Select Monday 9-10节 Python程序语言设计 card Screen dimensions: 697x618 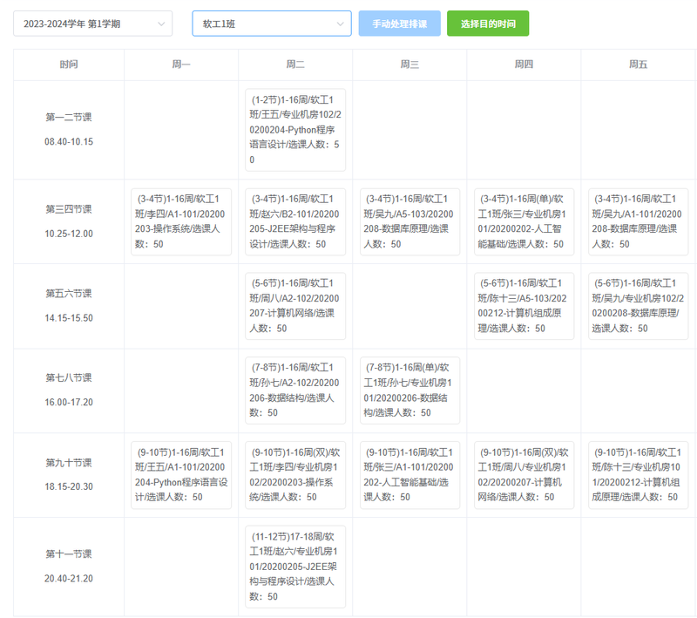click(x=181, y=475)
